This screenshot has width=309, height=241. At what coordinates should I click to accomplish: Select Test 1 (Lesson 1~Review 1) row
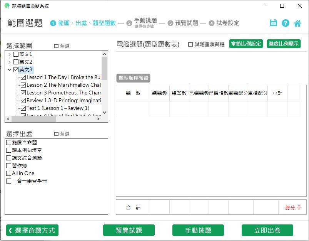(x=58, y=108)
